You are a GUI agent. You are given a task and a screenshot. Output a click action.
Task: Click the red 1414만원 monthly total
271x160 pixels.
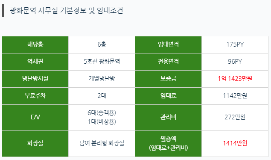(235, 143)
